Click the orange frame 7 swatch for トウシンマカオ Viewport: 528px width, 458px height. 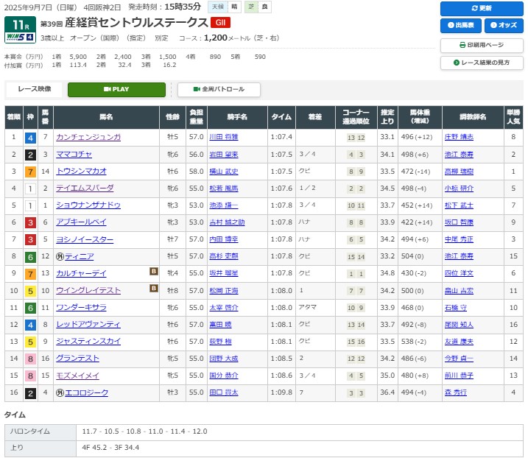(30, 172)
